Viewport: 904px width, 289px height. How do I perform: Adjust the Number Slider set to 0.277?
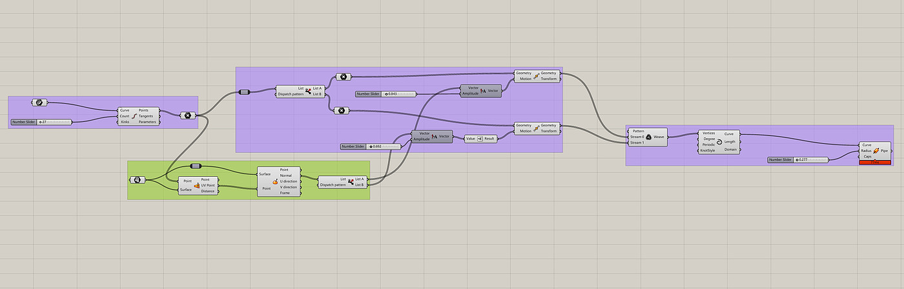pos(797,159)
